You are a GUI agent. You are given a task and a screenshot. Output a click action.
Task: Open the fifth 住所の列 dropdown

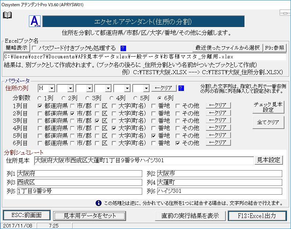tap(127, 88)
